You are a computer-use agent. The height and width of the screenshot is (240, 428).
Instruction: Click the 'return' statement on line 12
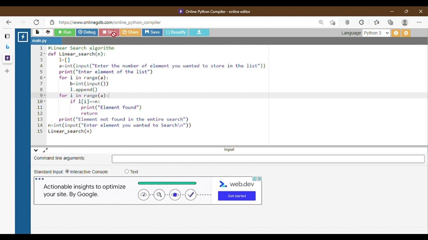(89, 113)
